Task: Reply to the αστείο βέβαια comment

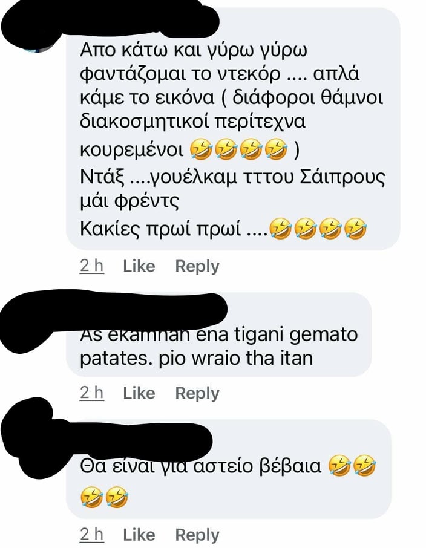Action: [197, 535]
